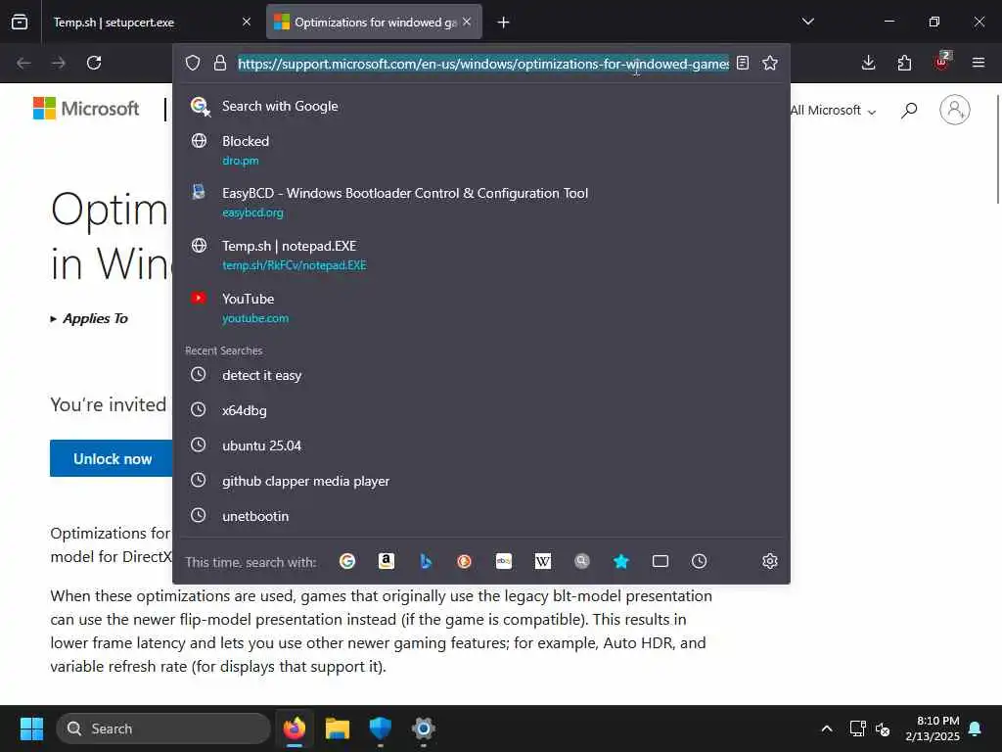Pick recent search 'unetbootin'

tap(481, 516)
